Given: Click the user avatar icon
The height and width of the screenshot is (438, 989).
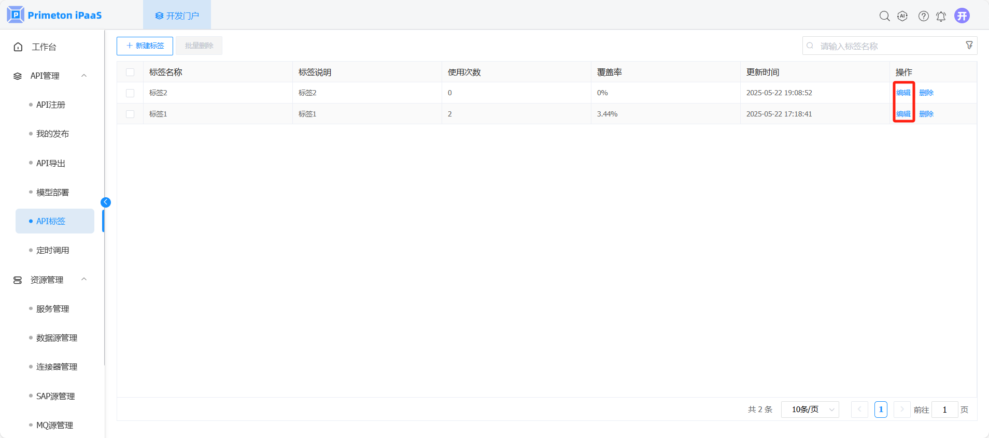Looking at the screenshot, I should coord(962,16).
